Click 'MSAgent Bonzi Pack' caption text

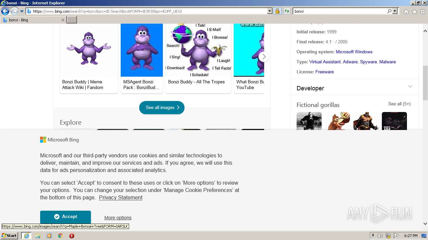tap(141, 85)
